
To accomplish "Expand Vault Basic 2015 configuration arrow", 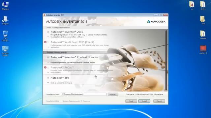I will pyautogui.click(x=48, y=47).
